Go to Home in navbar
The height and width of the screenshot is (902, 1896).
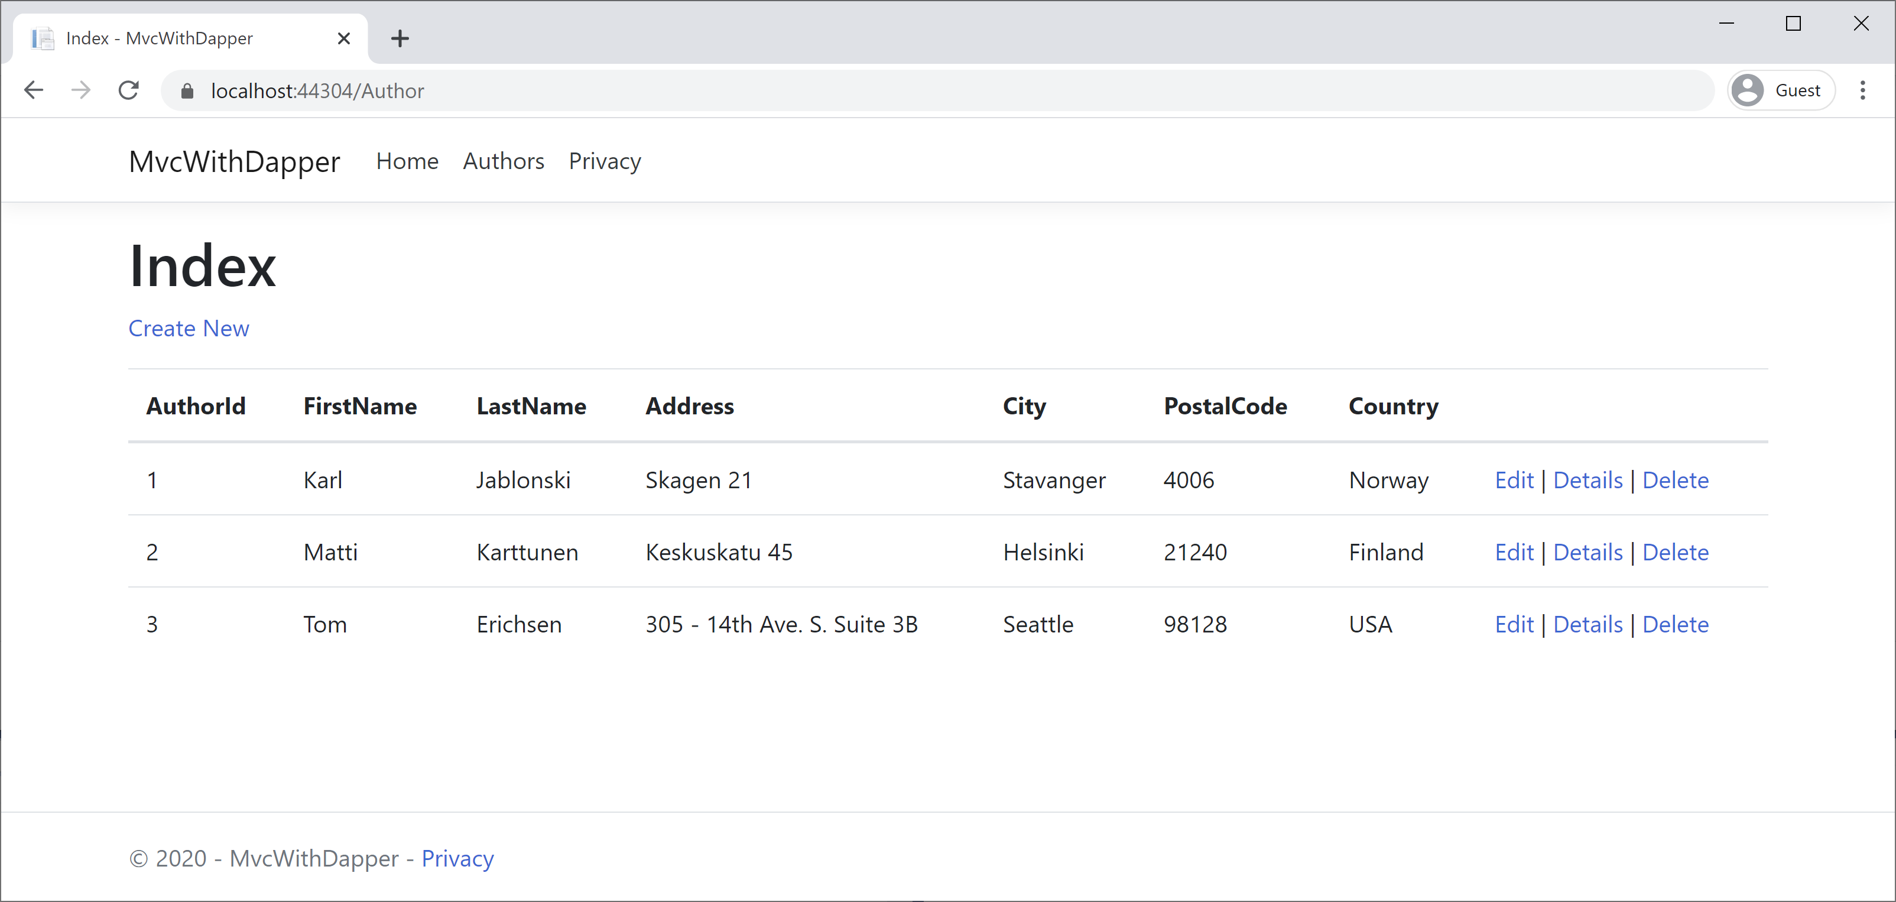click(407, 161)
